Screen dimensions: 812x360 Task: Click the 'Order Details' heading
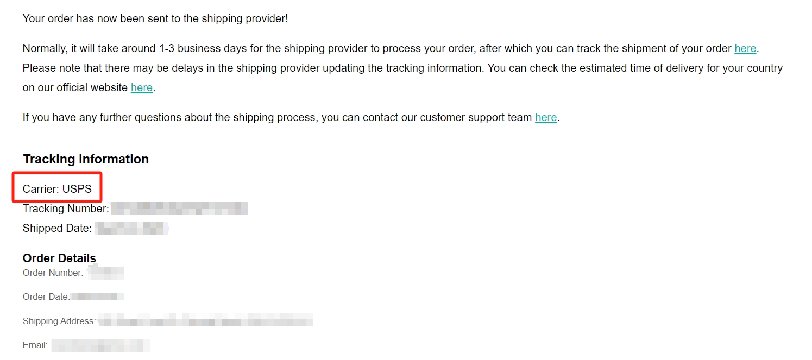pyautogui.click(x=59, y=258)
